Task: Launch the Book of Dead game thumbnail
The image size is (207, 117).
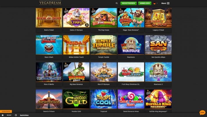Action: (x=49, y=18)
